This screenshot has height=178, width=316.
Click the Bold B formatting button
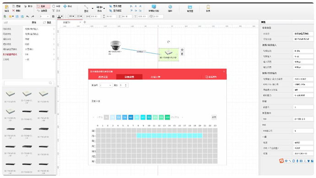pos(53,16)
